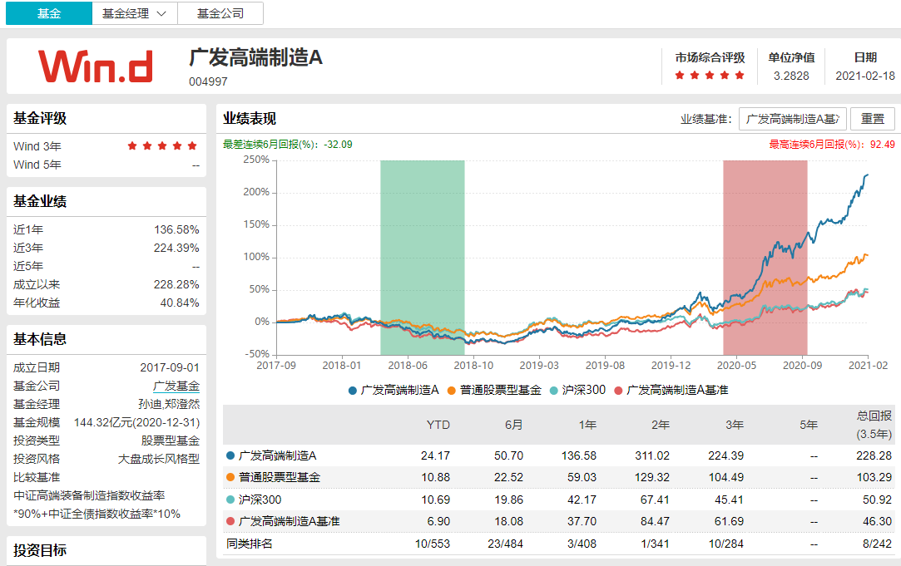Click the 2年 column header
Viewport: 901px width, 566px height.
coord(661,425)
